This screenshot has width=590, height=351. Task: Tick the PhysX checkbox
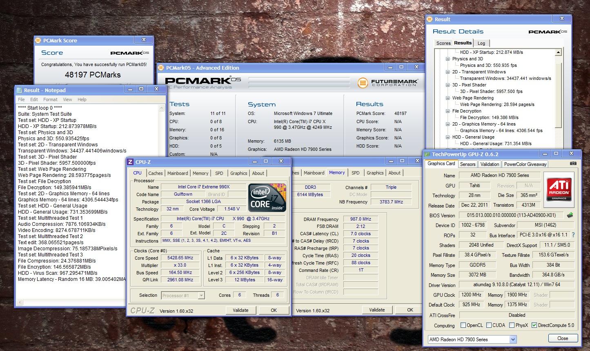coord(512,325)
